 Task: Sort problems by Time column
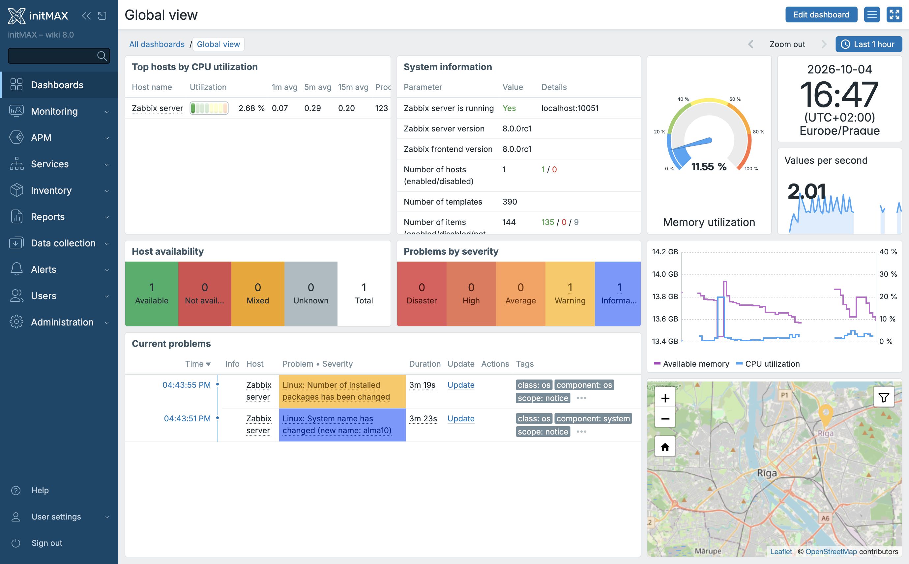198,364
